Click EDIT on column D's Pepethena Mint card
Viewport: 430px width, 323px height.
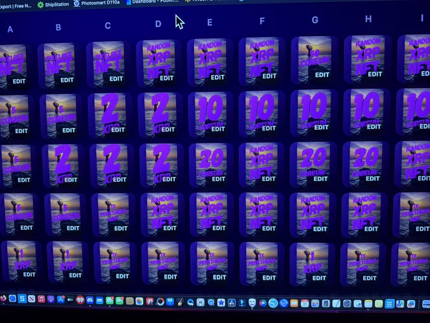tap(170, 277)
